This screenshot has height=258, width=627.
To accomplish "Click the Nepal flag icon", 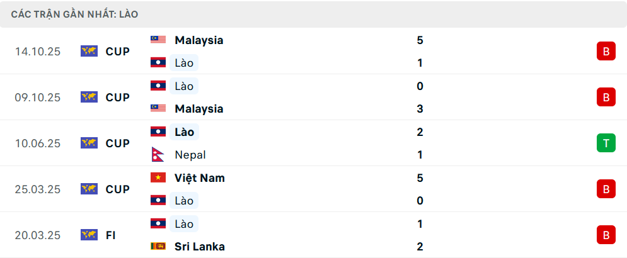I will 158,154.
